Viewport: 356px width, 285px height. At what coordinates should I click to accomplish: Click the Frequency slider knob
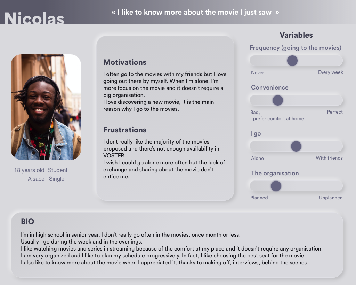(292, 61)
